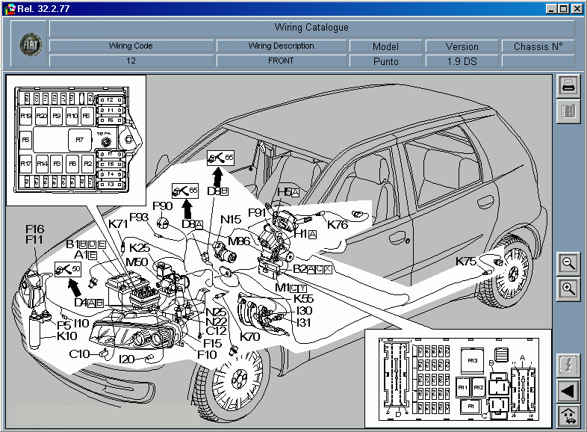Select connector label B2 A C X

(x=312, y=269)
